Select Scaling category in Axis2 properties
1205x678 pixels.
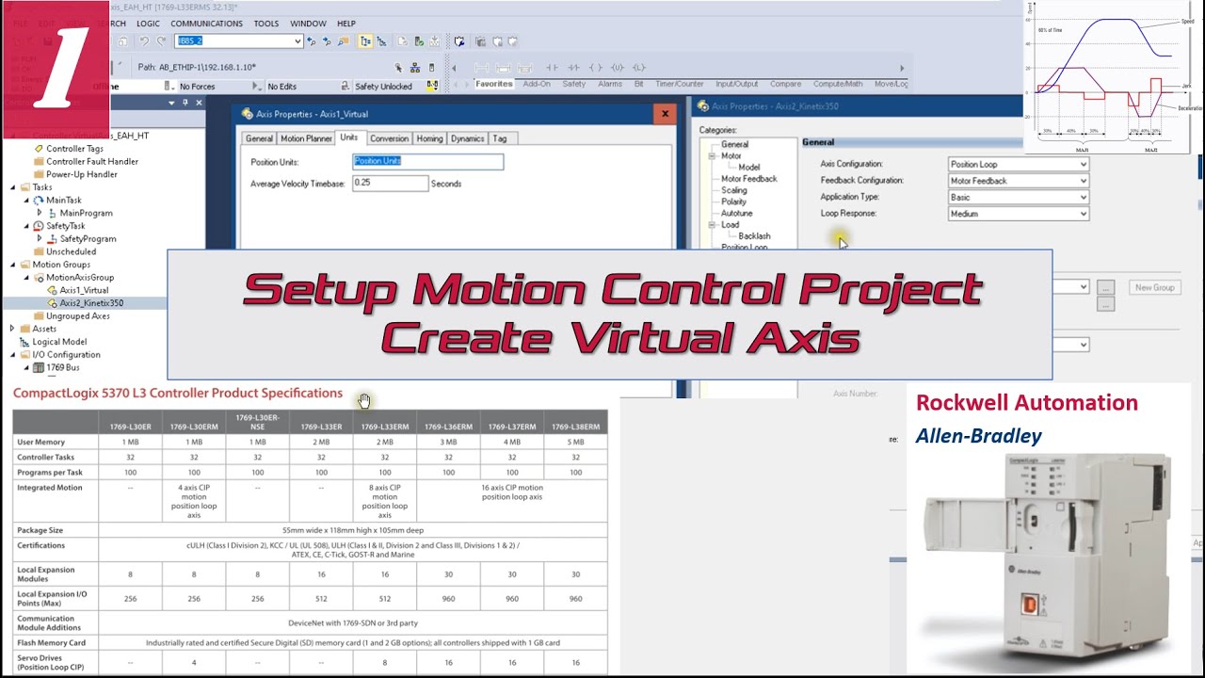(734, 190)
